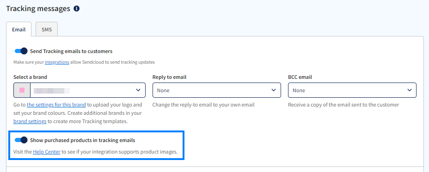
Task: Click the pink brand colour square
Action: (x=22, y=90)
